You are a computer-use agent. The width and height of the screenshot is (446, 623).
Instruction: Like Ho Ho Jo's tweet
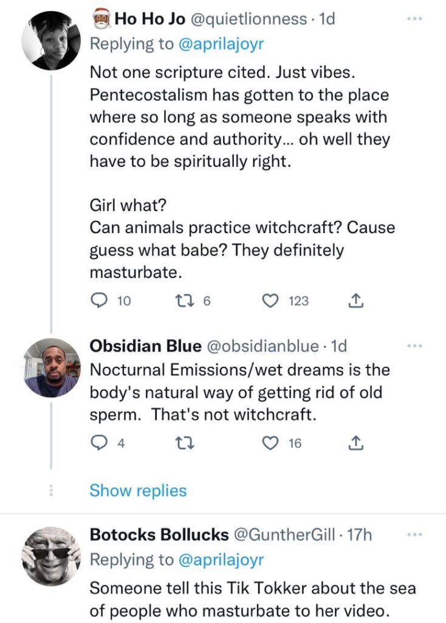[271, 301]
